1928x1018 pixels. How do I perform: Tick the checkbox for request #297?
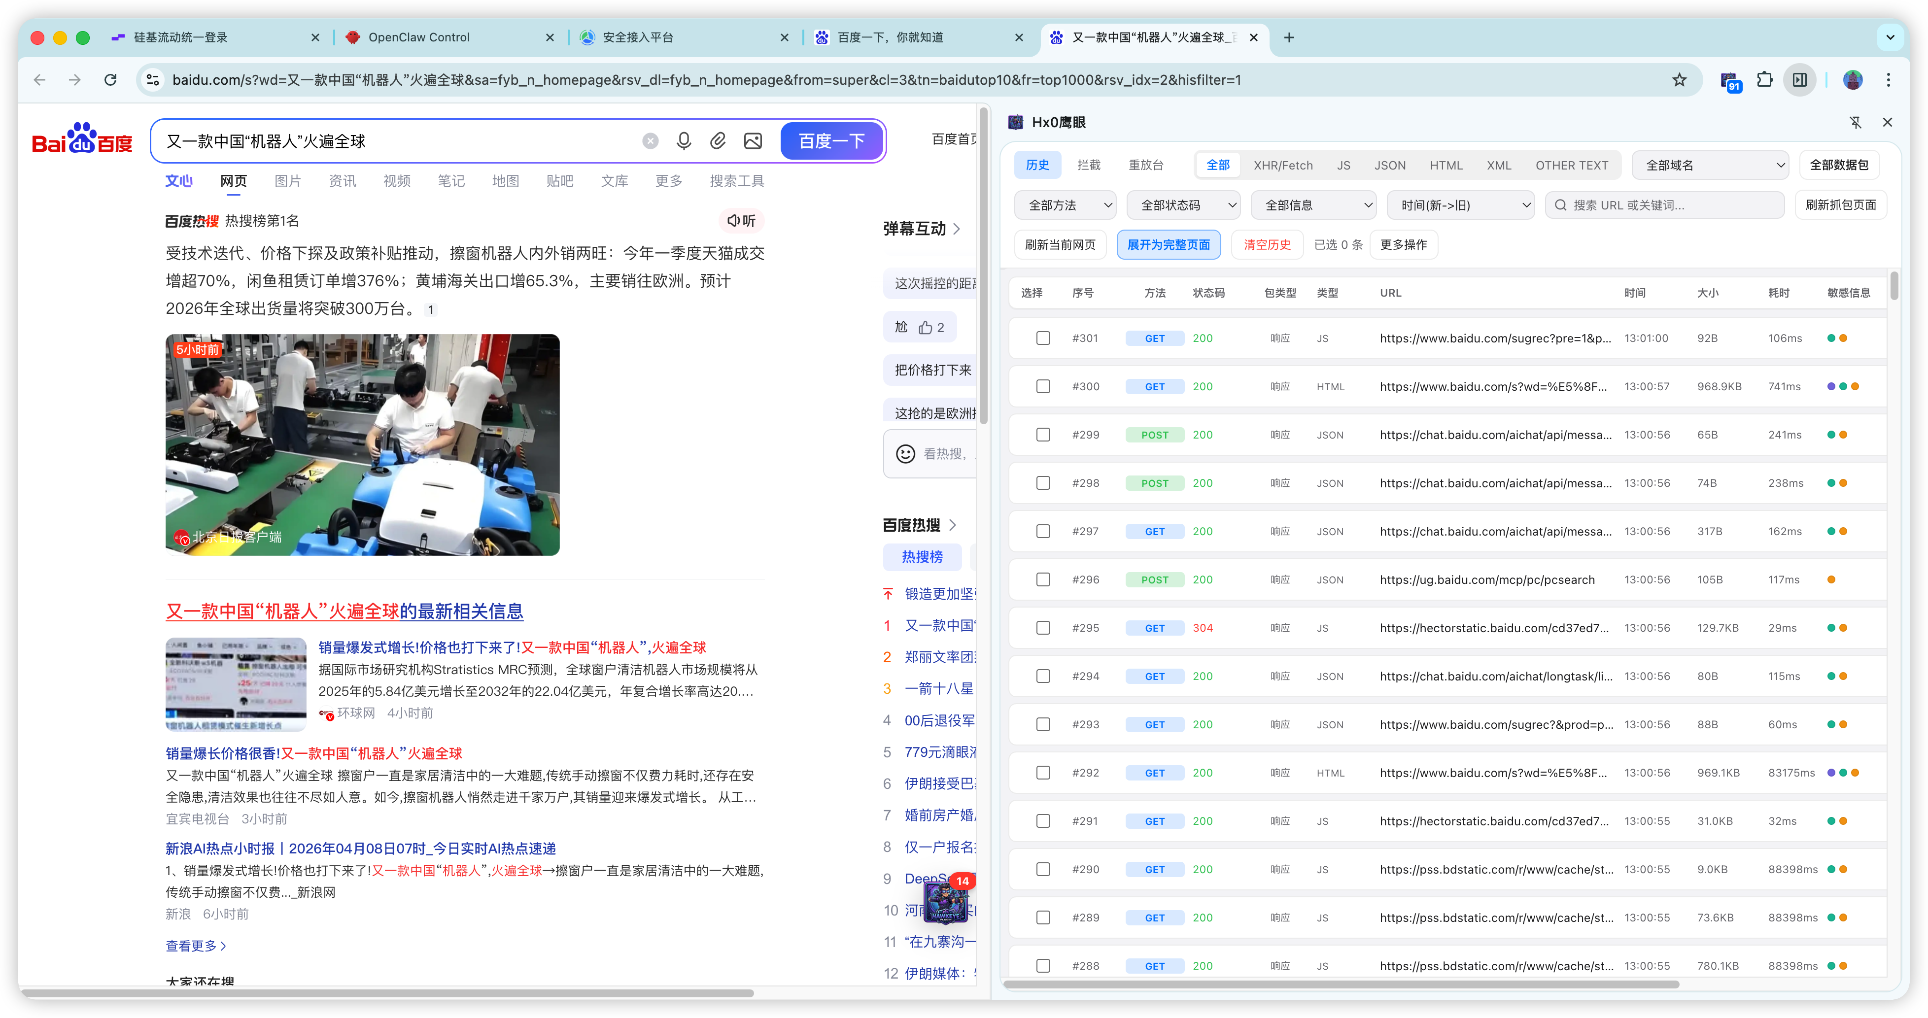[x=1042, y=532]
